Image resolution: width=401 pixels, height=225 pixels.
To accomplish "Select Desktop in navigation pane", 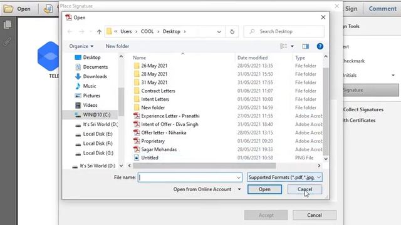I will 91,57.
